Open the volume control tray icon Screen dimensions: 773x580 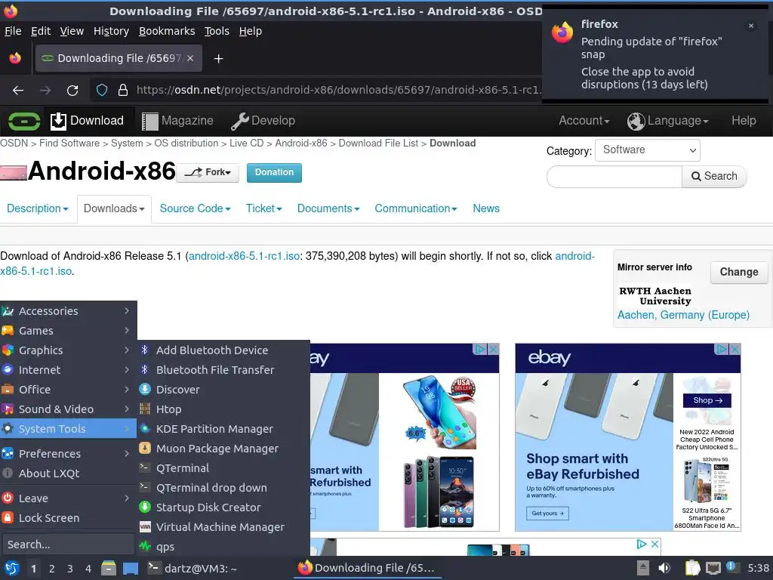(x=664, y=568)
